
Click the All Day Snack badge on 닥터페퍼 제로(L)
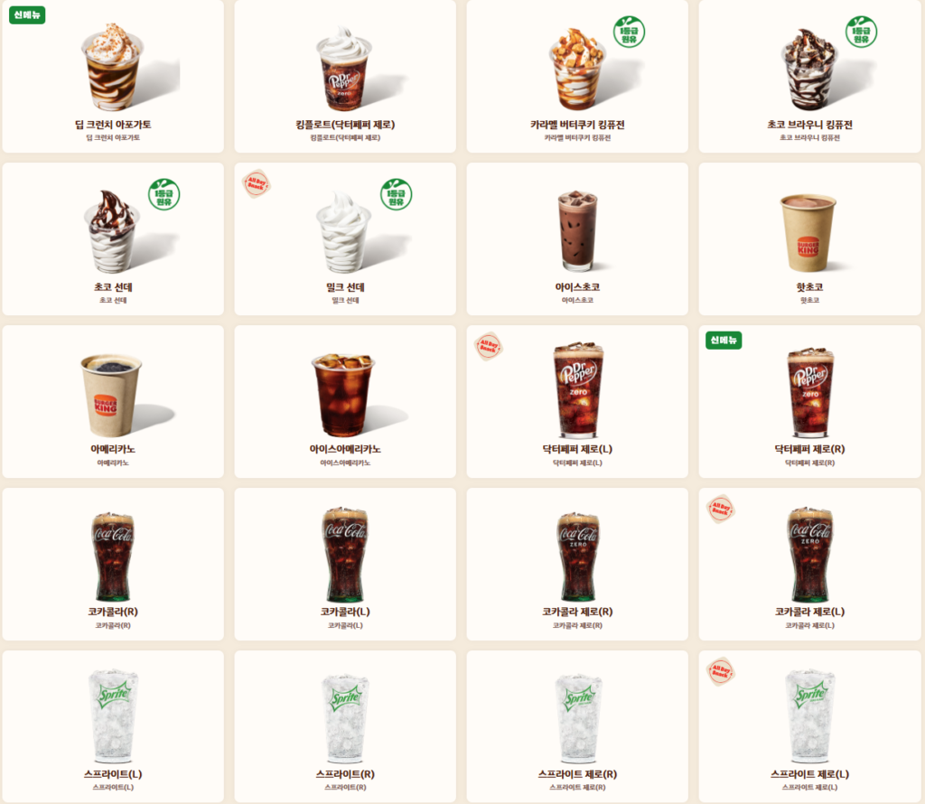pos(489,346)
